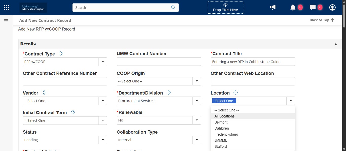This screenshot has height=151, width=346.
Task: Open the messages chat icon
Action: (x=313, y=8)
